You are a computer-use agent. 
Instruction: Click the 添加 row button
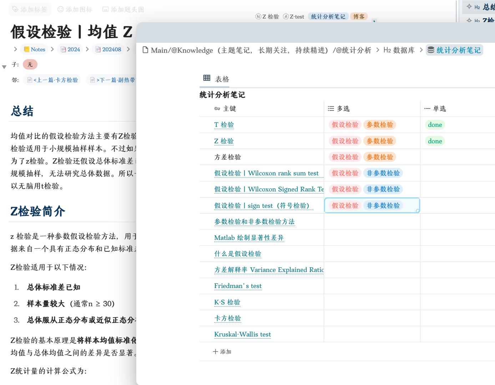pos(222,352)
